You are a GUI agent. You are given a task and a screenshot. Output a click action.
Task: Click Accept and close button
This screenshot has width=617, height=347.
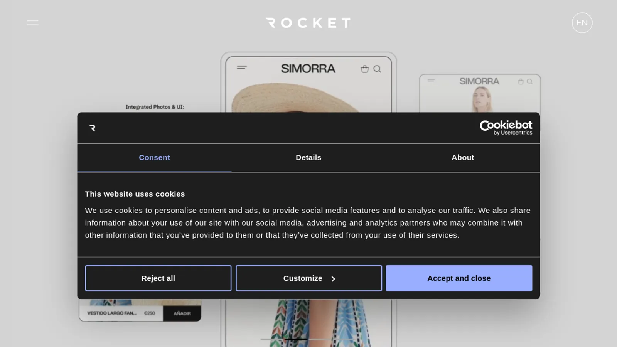pyautogui.click(x=459, y=278)
